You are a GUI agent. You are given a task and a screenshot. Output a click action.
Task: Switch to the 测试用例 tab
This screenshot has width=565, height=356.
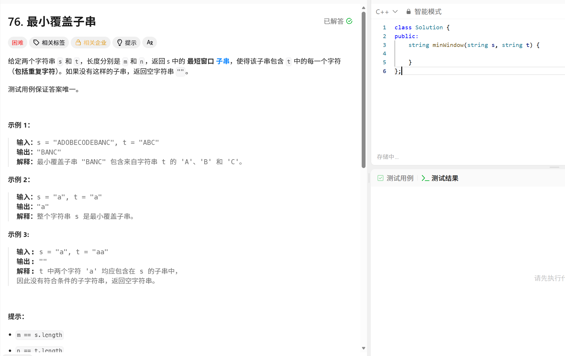[x=400, y=178]
